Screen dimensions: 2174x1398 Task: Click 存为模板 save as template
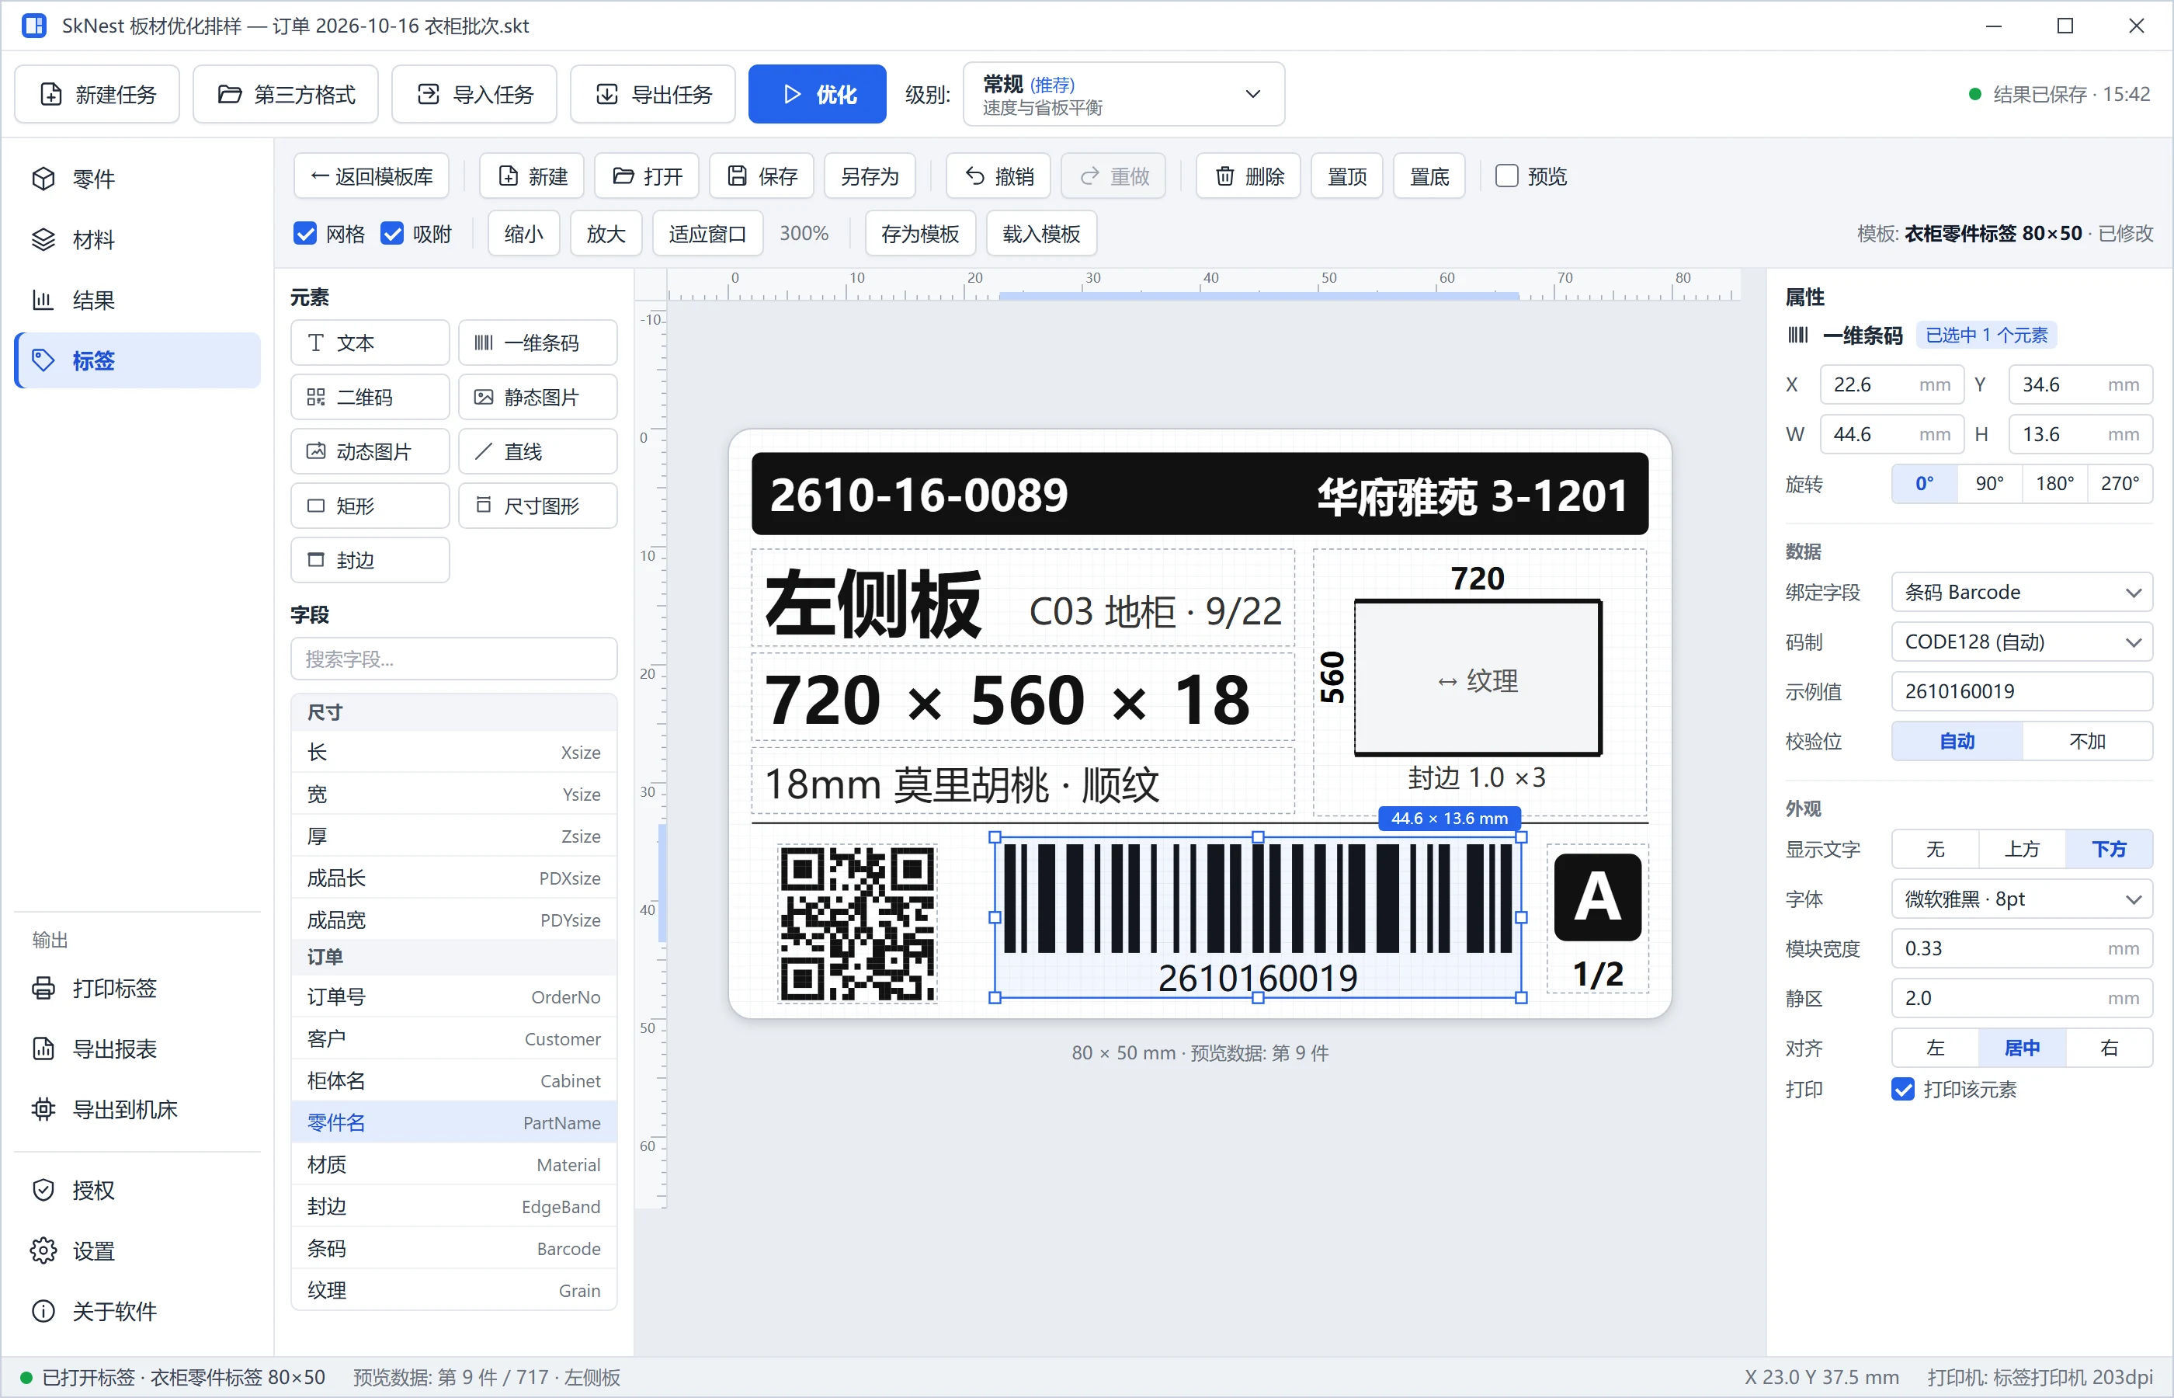(x=920, y=235)
